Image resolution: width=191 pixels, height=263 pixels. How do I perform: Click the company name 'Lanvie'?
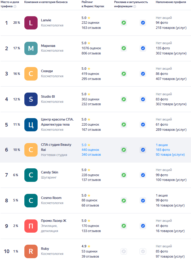click(46, 20)
